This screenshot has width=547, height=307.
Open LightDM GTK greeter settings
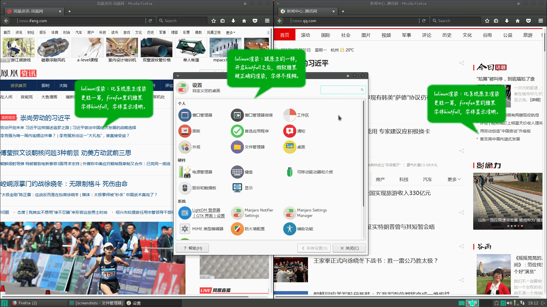coord(202,213)
